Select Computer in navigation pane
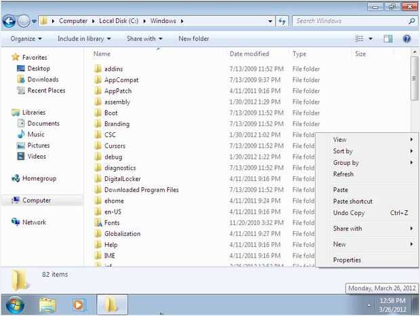420x316 pixels. coord(37,200)
